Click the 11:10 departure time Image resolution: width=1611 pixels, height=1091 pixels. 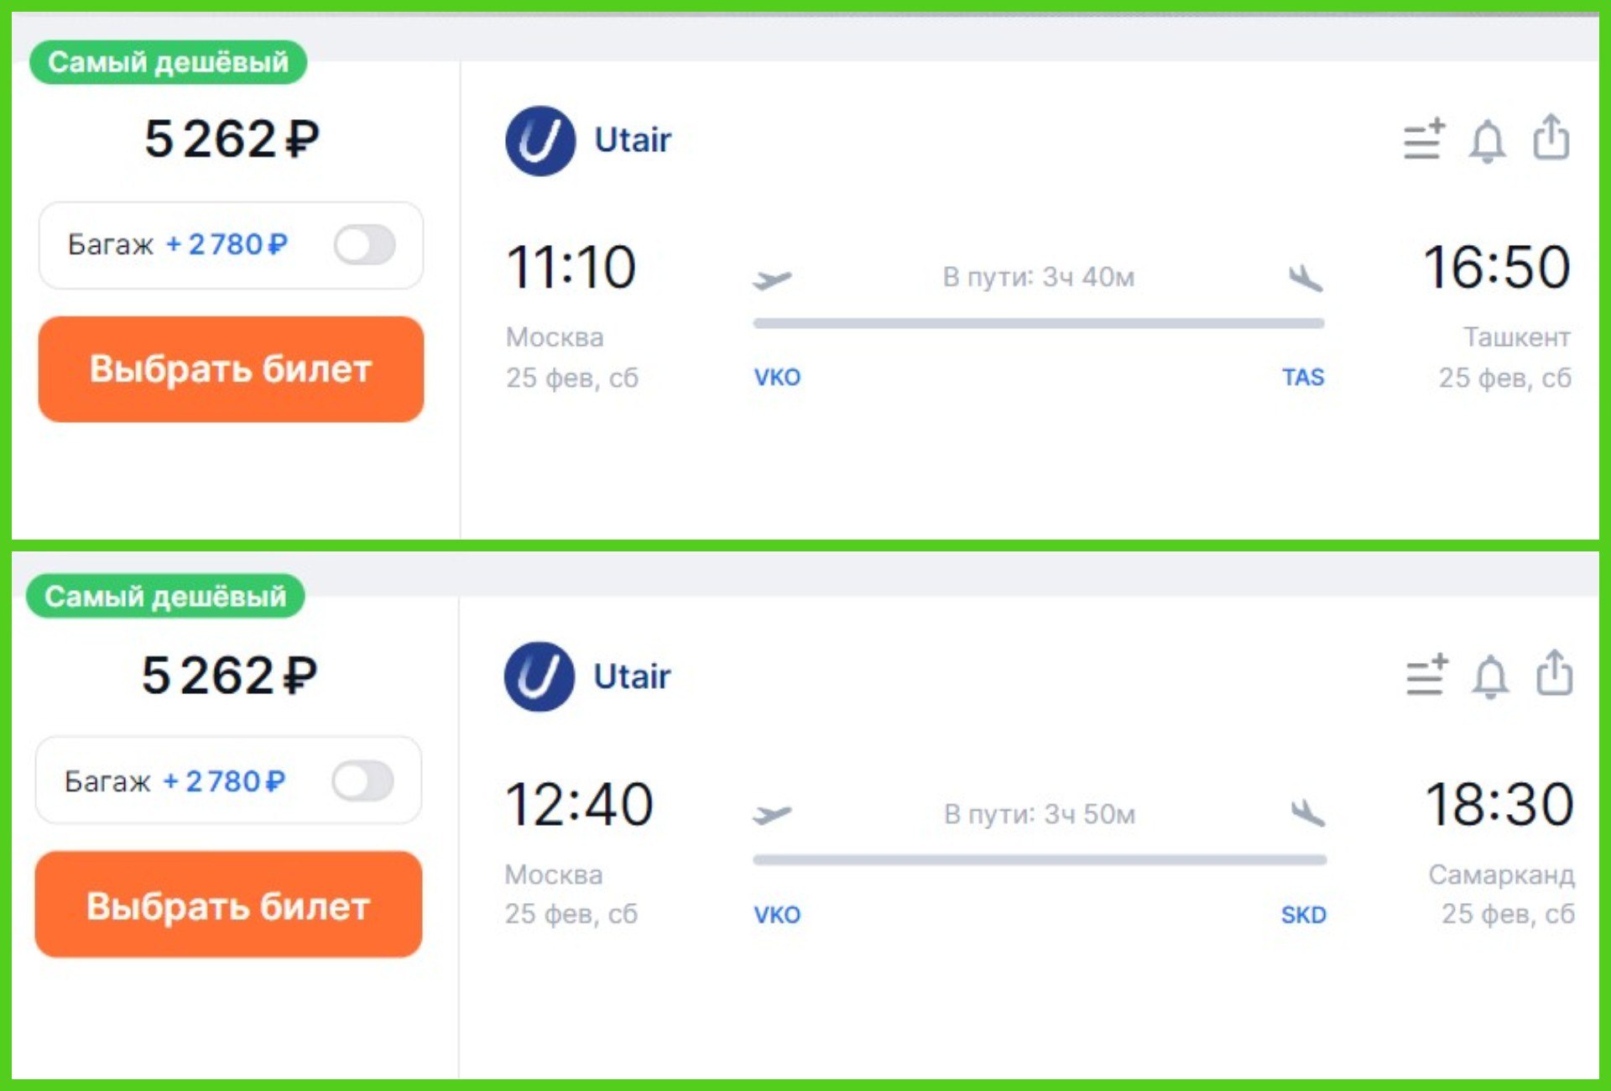[x=571, y=268]
